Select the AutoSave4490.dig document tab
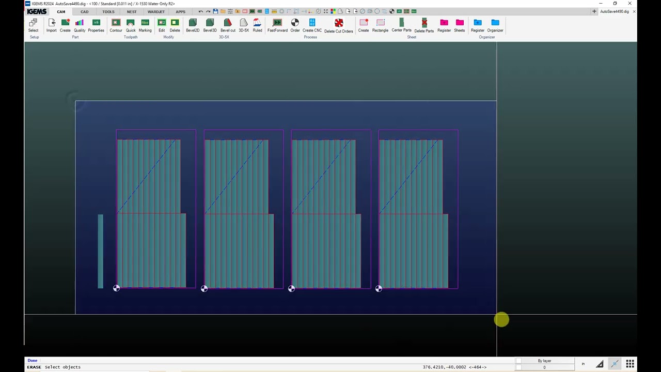 tap(614, 11)
